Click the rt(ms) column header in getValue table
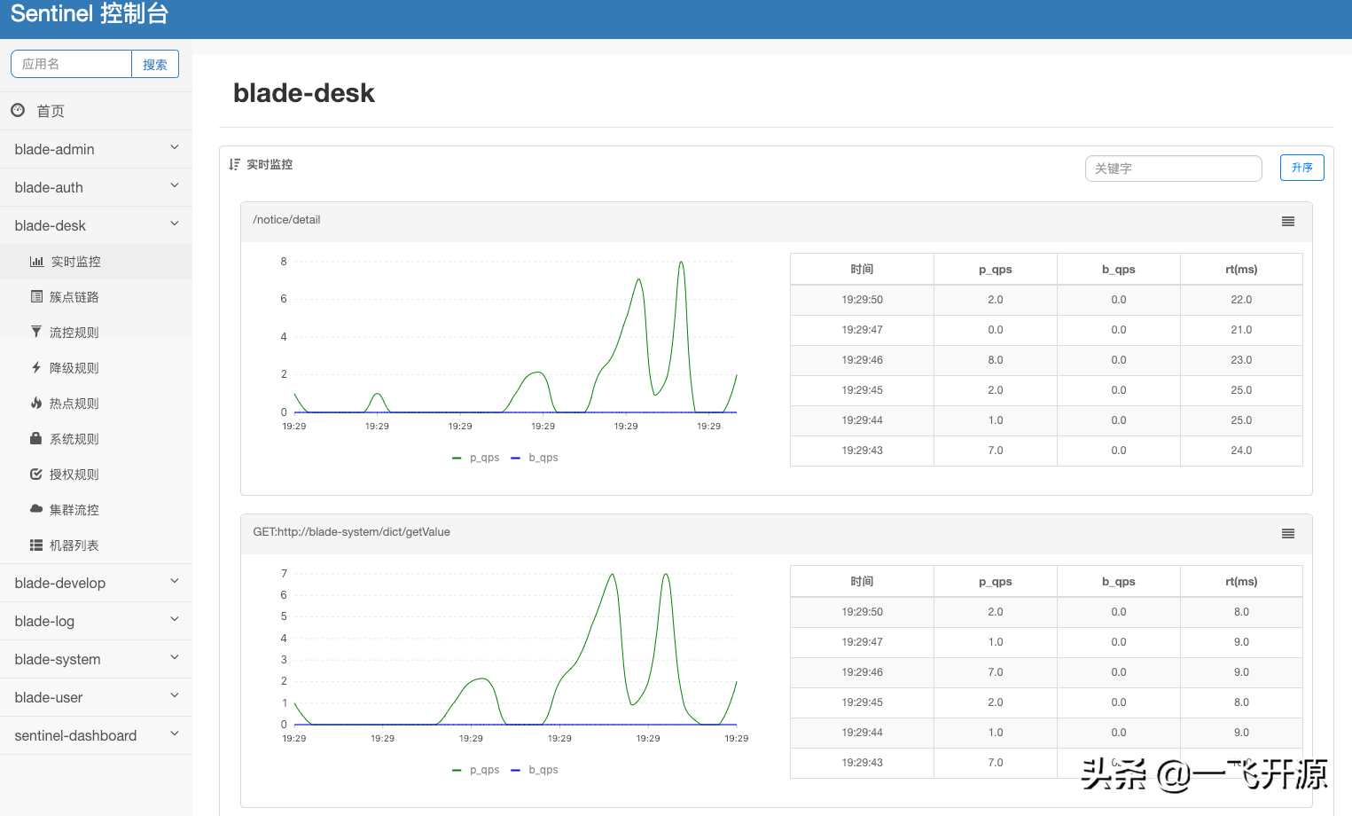1352x816 pixels. (x=1241, y=581)
